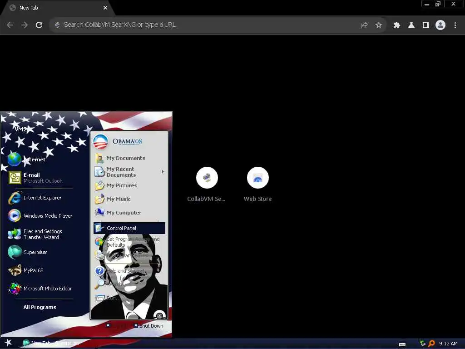Open the Extensions puzzle-piece menu
This screenshot has height=349, width=465.
[x=396, y=25]
